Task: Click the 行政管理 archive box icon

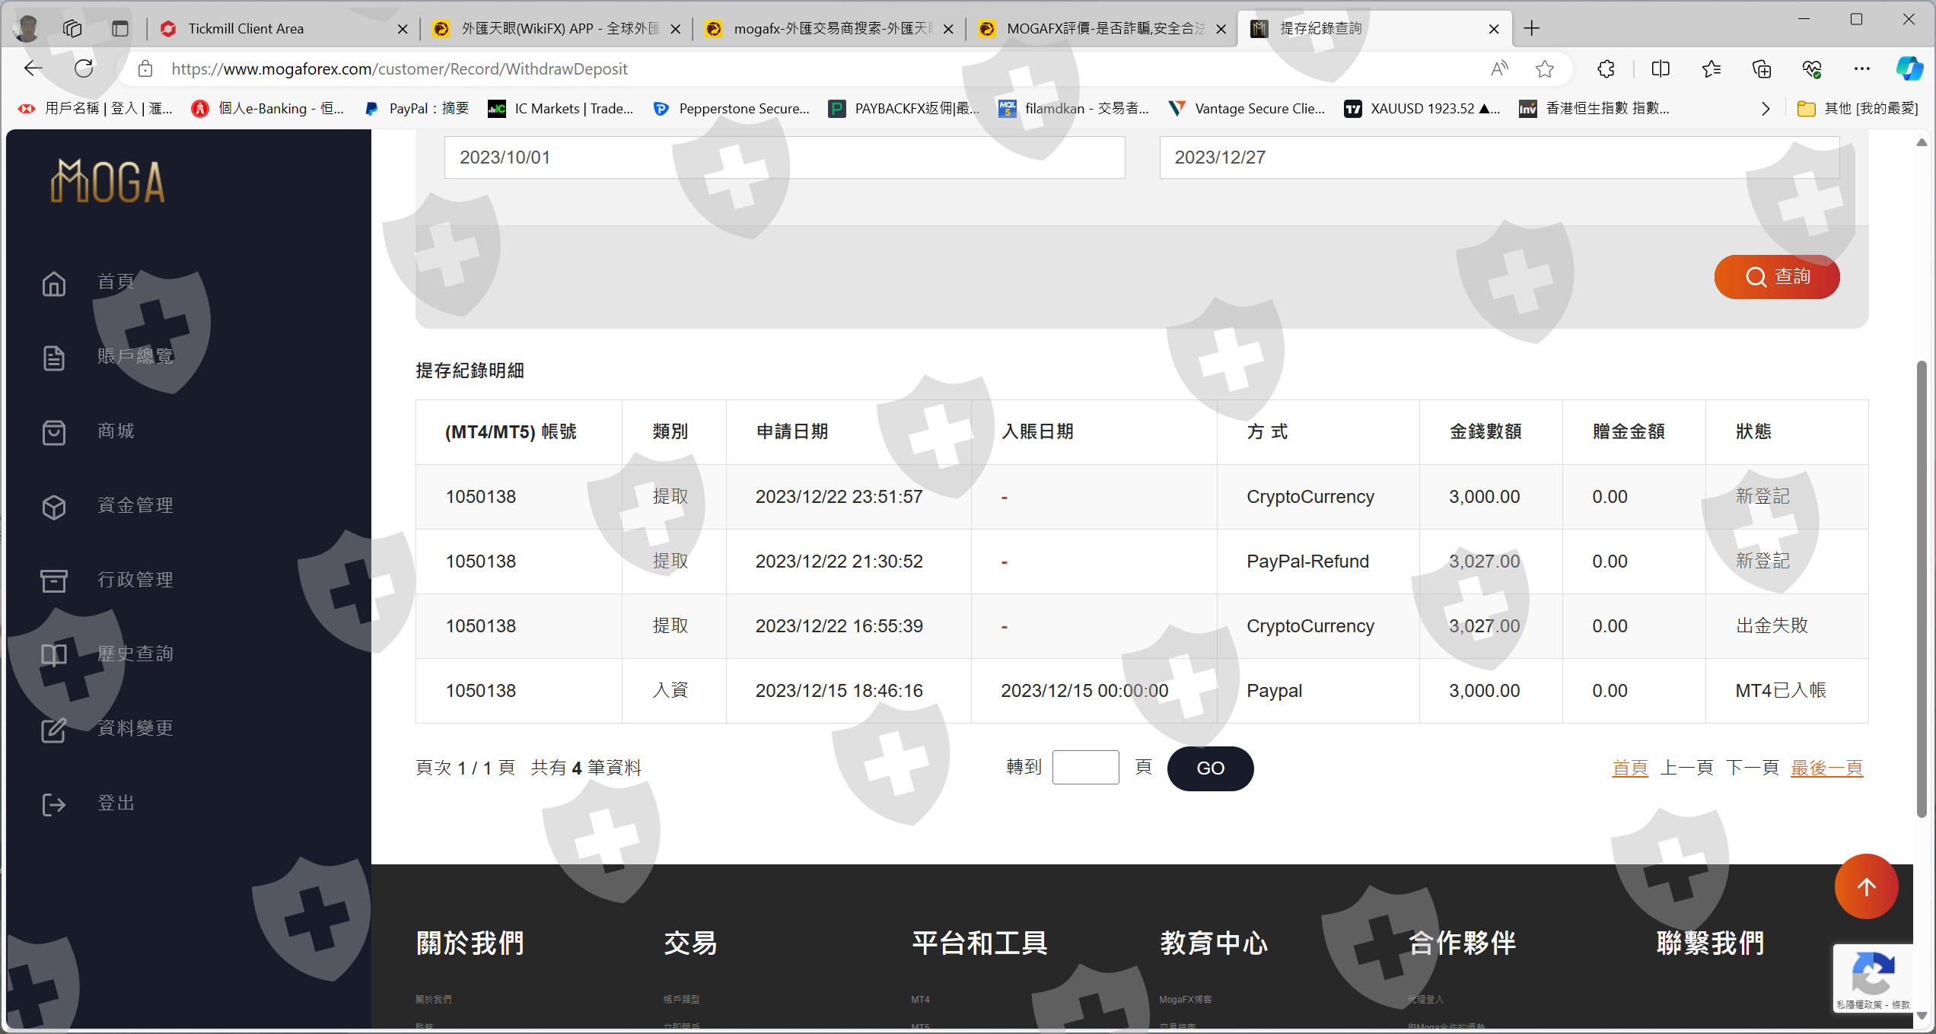Action: point(53,580)
